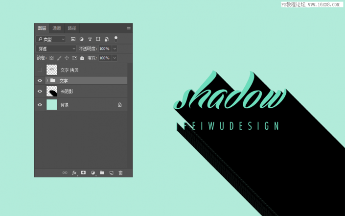Delete layer trash icon

(120, 173)
